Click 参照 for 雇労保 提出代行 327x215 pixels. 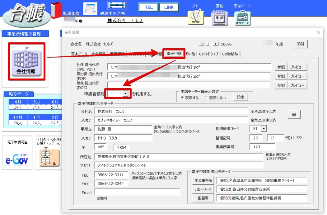(281, 76)
